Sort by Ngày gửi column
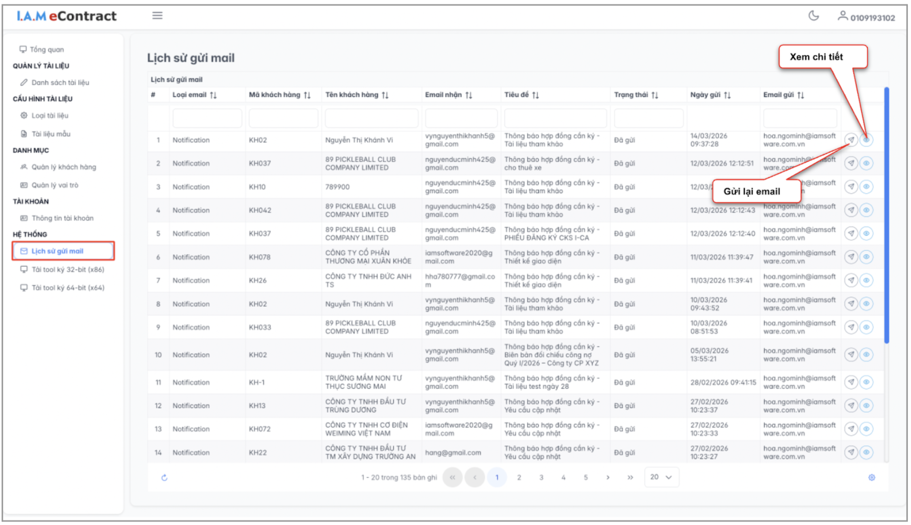 (x=727, y=95)
